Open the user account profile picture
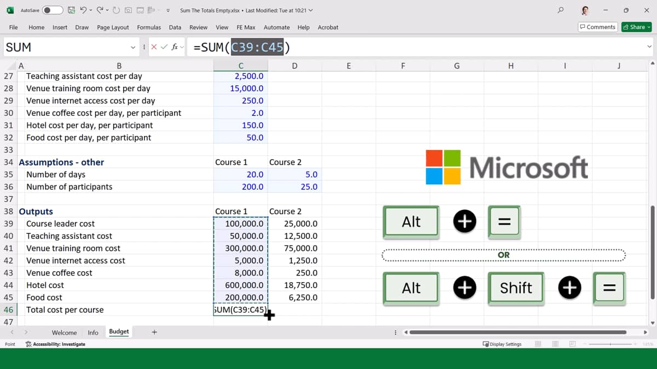 (x=585, y=10)
